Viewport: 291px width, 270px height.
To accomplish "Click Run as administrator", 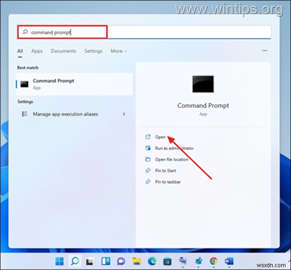I will point(174,148).
